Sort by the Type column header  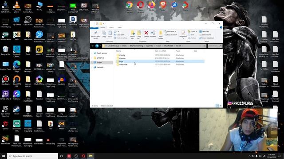(x=178, y=51)
